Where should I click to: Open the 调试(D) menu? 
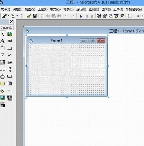68,9
